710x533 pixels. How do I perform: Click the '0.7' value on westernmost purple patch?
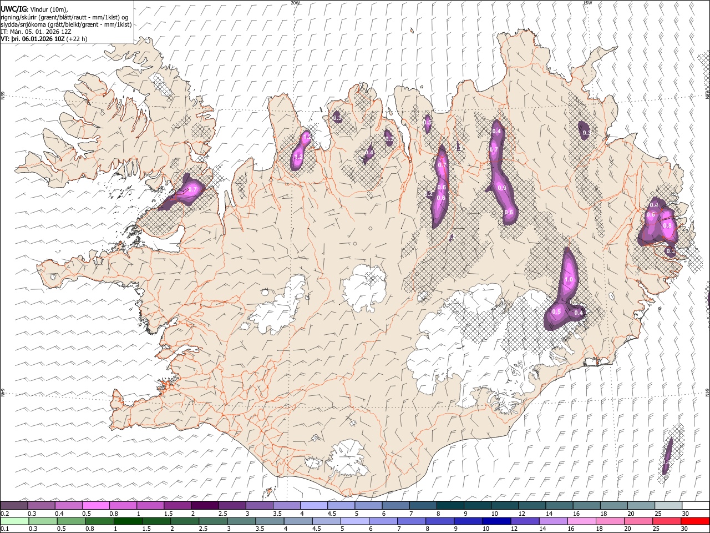pos(192,189)
